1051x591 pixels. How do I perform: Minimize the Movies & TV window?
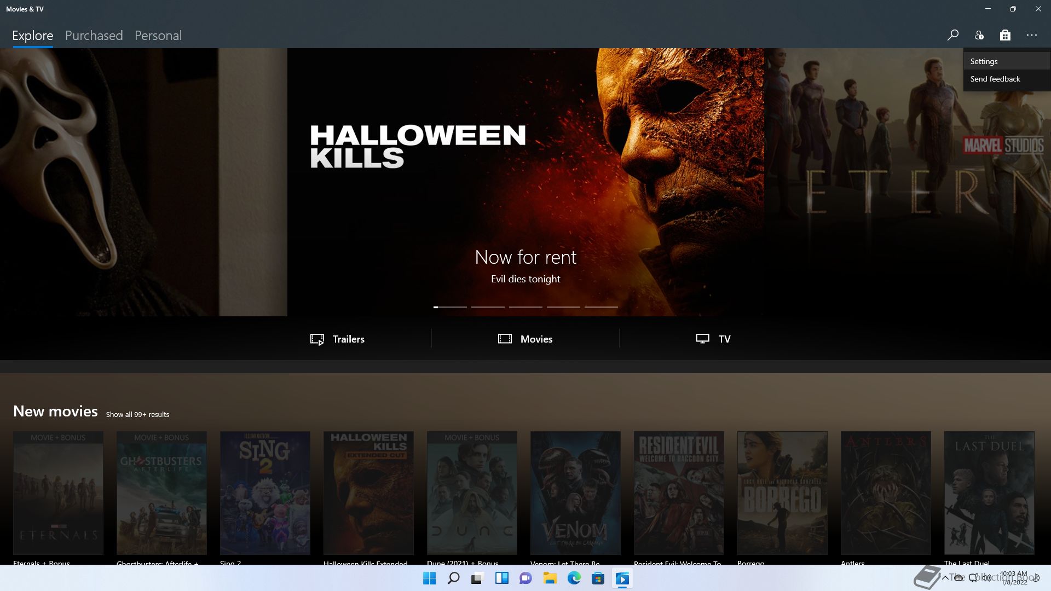tap(988, 9)
